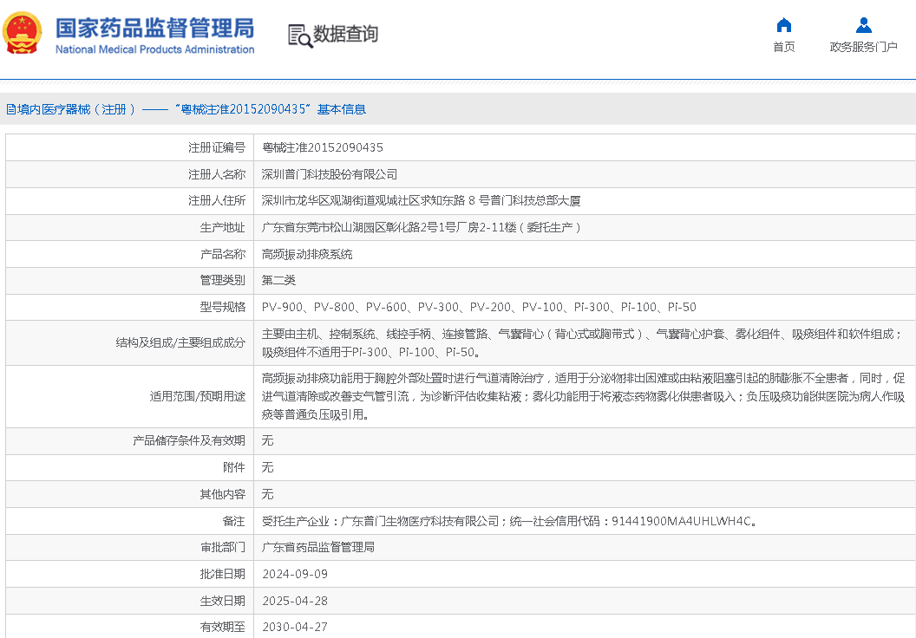Image resolution: width=916 pixels, height=638 pixels.
Task: Click the 批准日期 label cell
Action: point(130,575)
